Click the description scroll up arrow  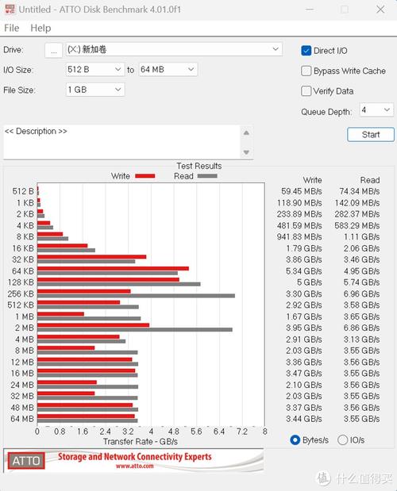point(246,132)
